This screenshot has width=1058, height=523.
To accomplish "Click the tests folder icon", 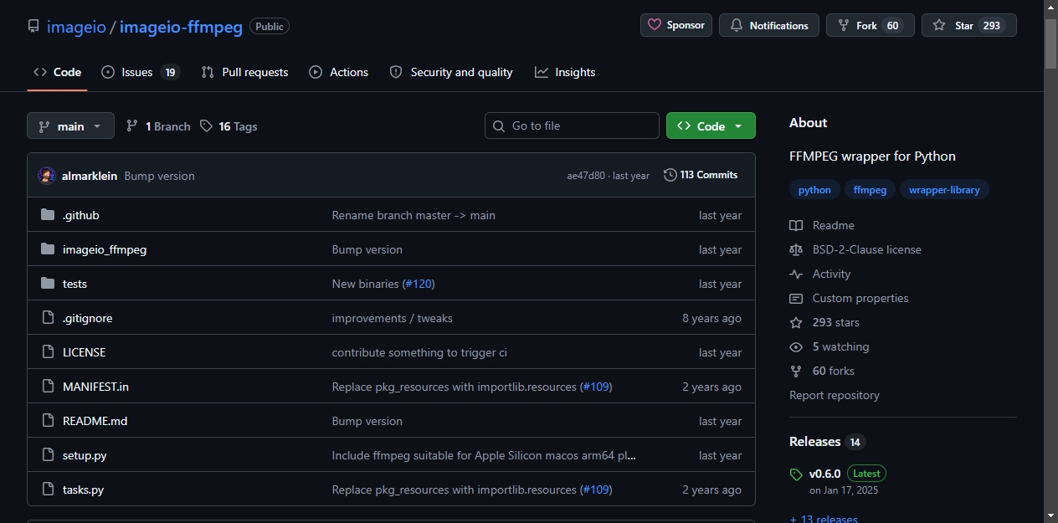I will tap(48, 284).
